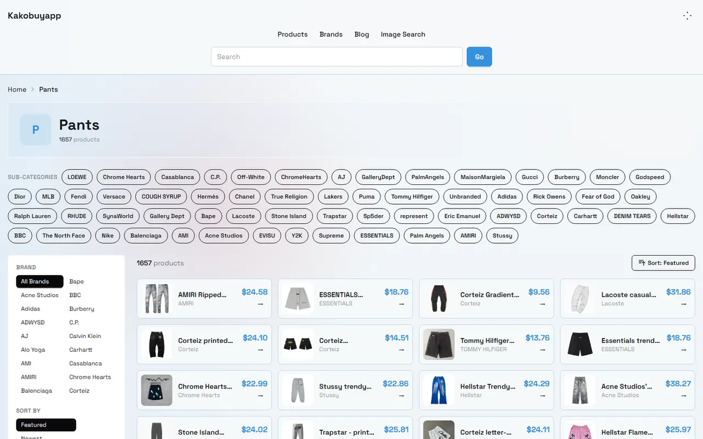Image resolution: width=703 pixels, height=439 pixels.
Task: Open Hellstar Flame product priced $25.97
Action: [x=628, y=428]
